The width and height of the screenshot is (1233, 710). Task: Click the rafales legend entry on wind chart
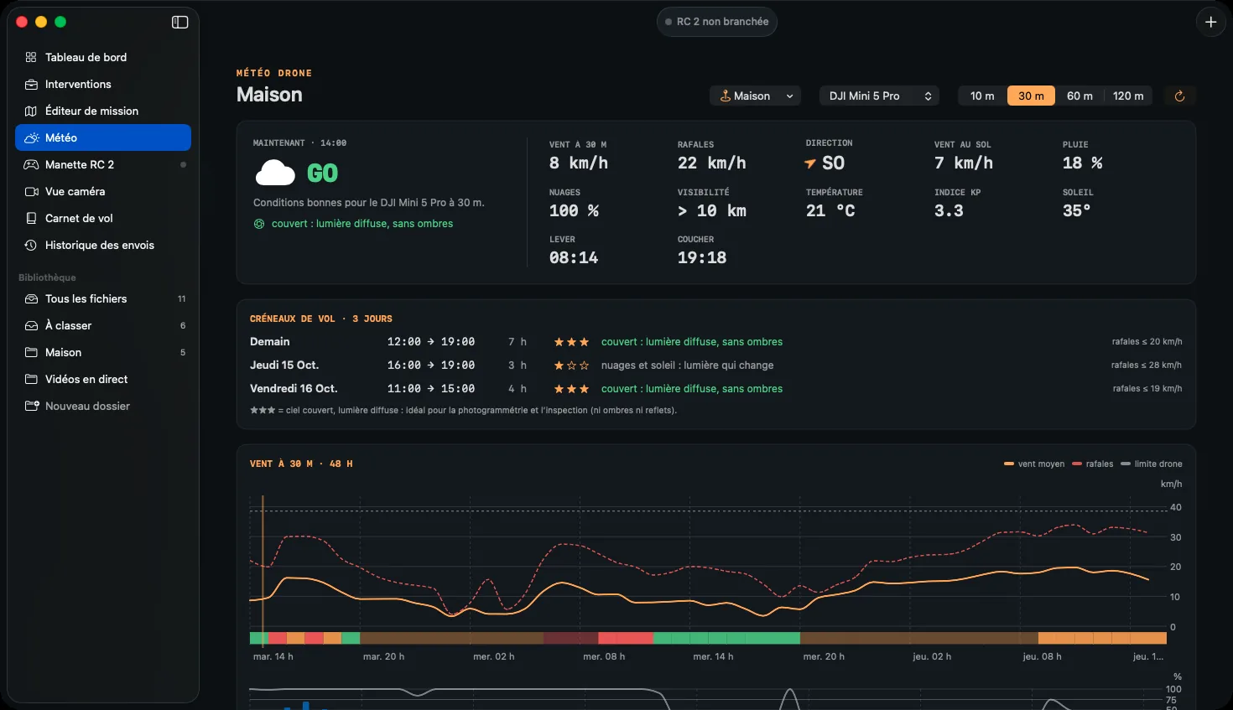tap(1093, 464)
